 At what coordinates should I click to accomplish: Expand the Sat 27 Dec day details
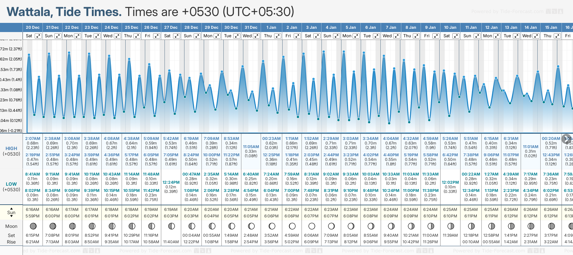click(x=176, y=36)
